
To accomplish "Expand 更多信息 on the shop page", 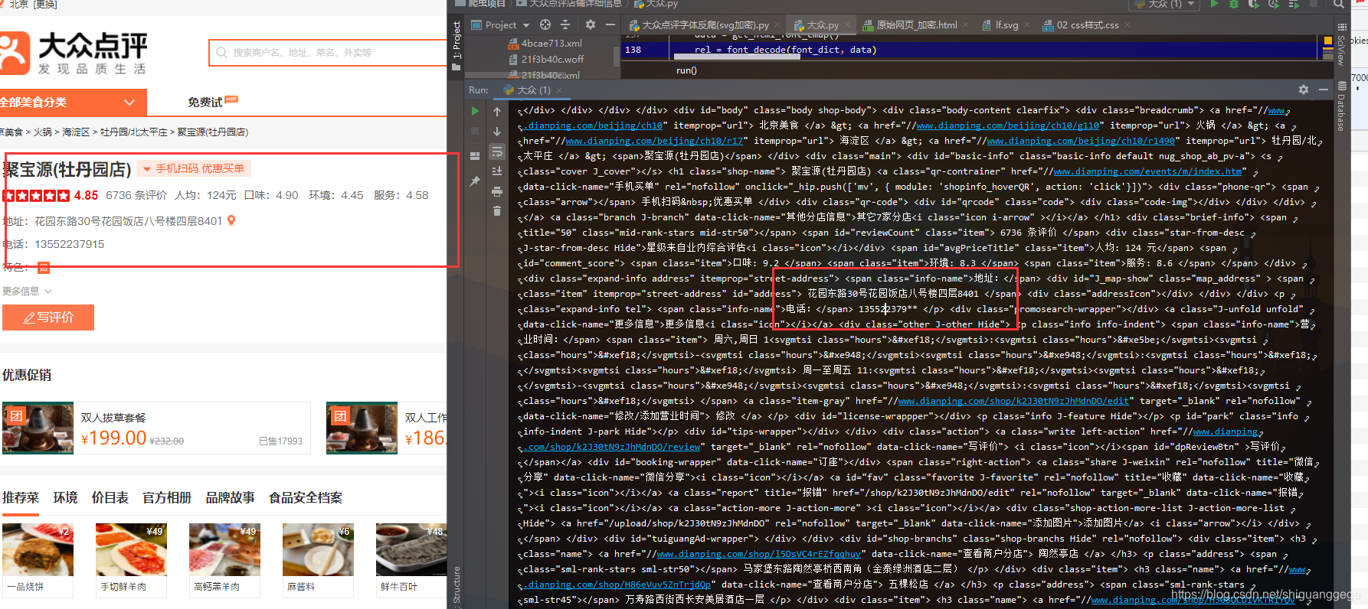I will click(27, 291).
